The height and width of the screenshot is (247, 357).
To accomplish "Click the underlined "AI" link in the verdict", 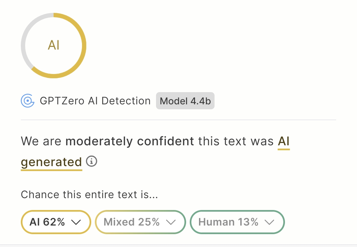I will [284, 141].
